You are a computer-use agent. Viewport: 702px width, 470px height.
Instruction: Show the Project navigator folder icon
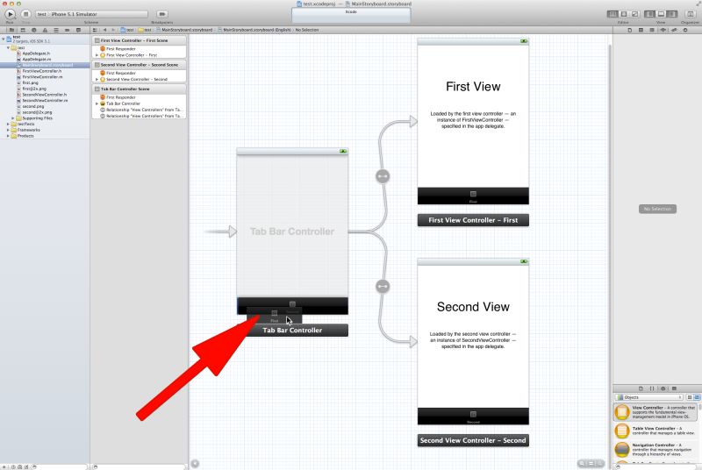click(11, 30)
